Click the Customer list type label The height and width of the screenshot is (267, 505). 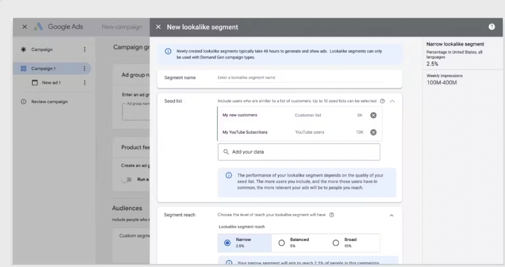(x=308, y=115)
